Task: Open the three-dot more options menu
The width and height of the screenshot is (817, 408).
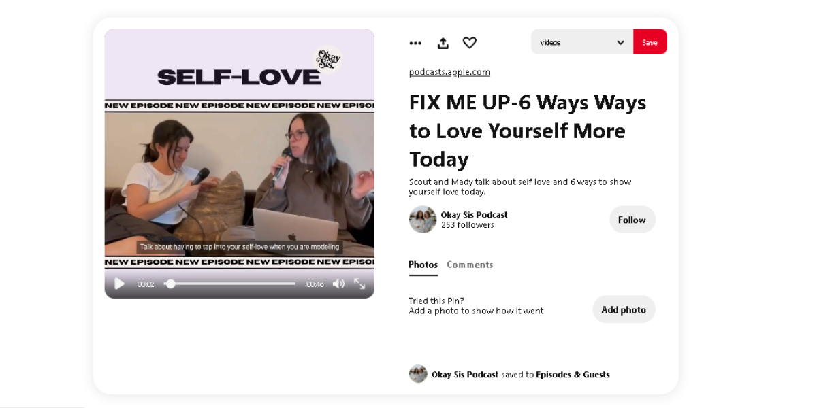Action: [415, 43]
